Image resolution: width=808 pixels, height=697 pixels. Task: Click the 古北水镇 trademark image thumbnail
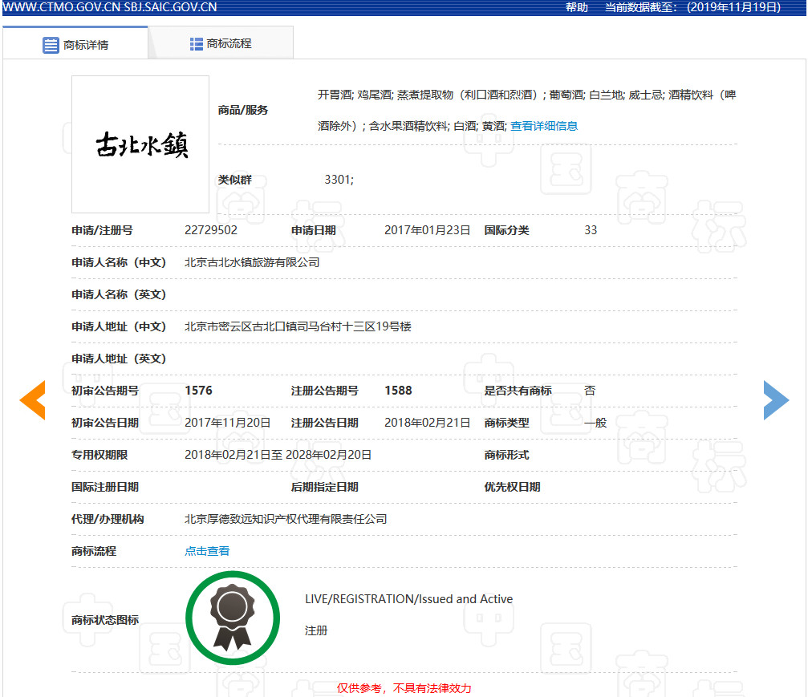tap(140, 144)
